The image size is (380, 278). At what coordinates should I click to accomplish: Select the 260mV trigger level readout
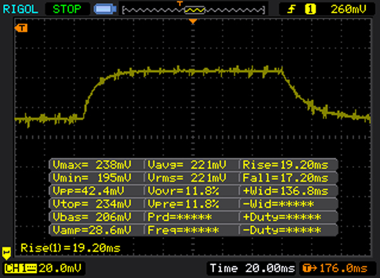pyautogui.click(x=350, y=9)
